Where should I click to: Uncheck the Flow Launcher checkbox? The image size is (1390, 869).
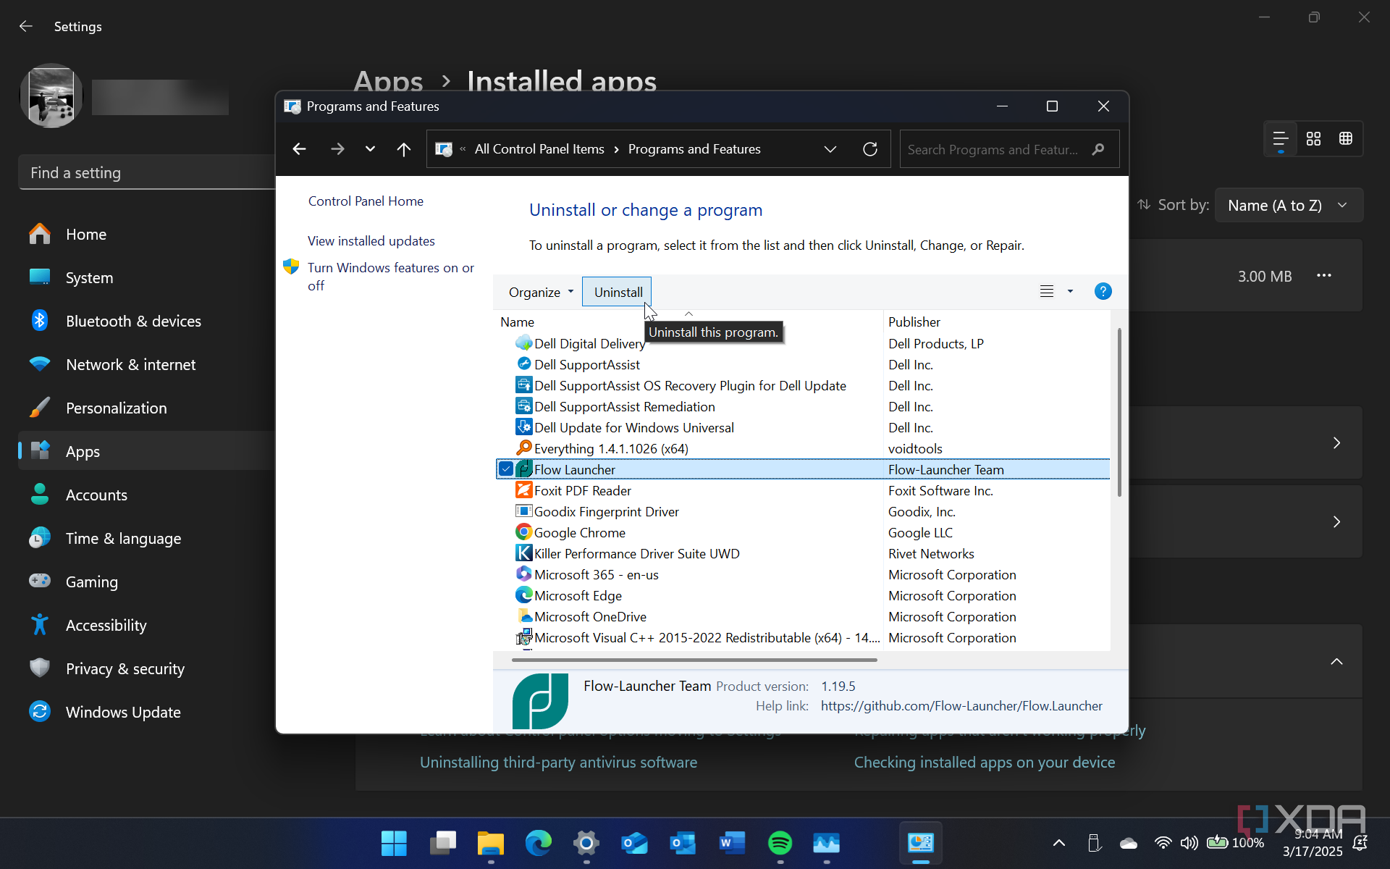click(x=506, y=469)
